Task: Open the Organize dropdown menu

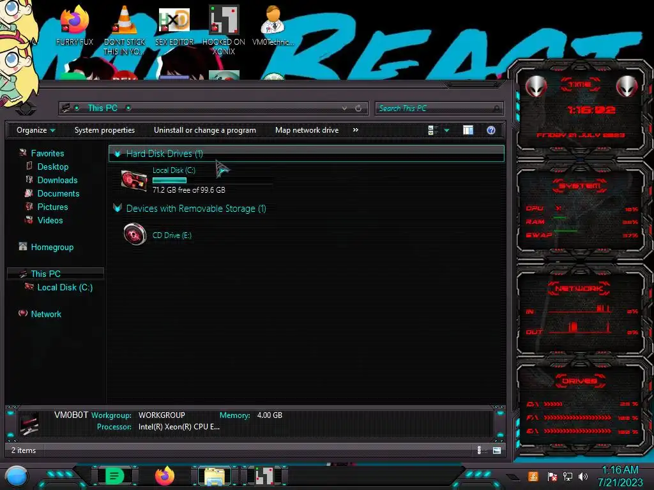Action: pos(36,130)
